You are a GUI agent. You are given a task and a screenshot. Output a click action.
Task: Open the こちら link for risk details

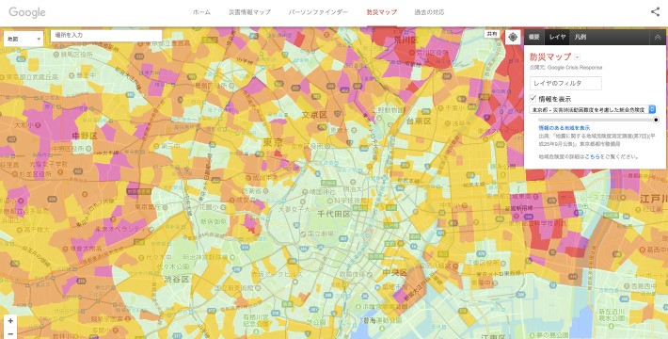[x=593, y=157]
